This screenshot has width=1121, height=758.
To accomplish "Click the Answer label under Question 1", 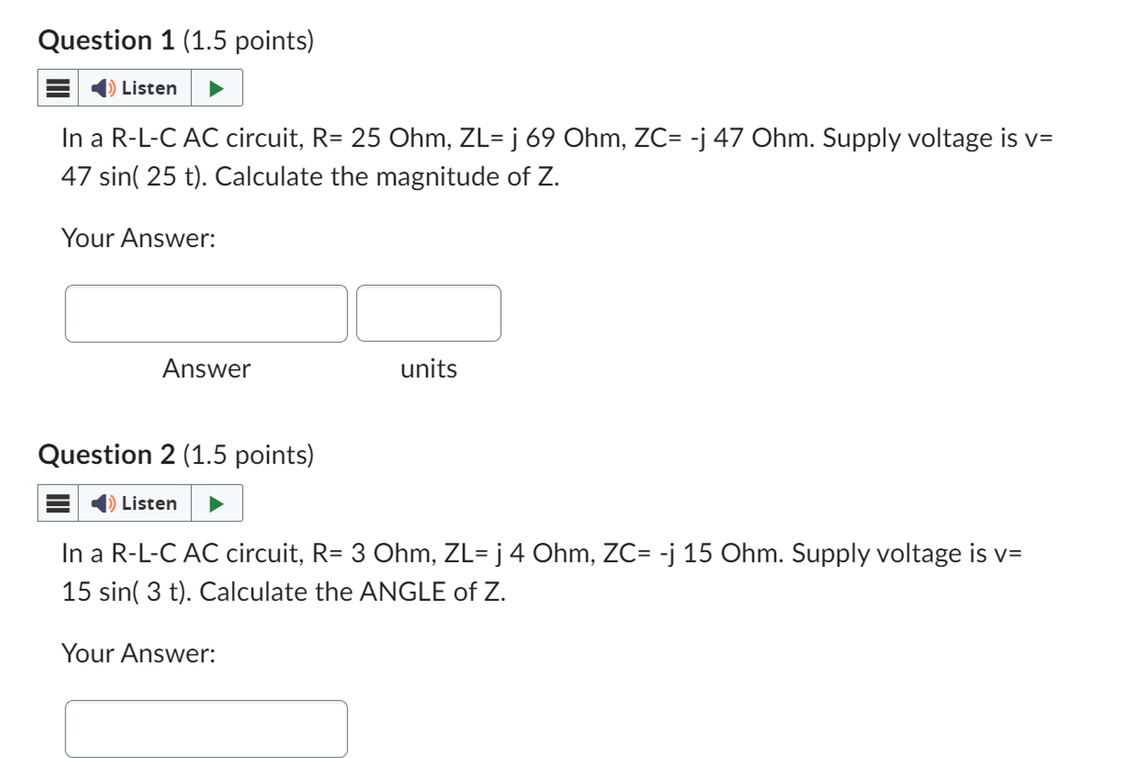I will (x=206, y=369).
